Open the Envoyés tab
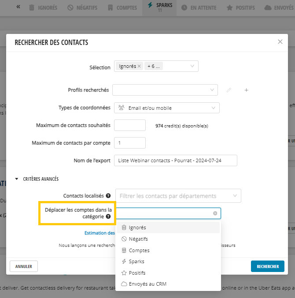295x298 pixels. [x=279, y=8]
